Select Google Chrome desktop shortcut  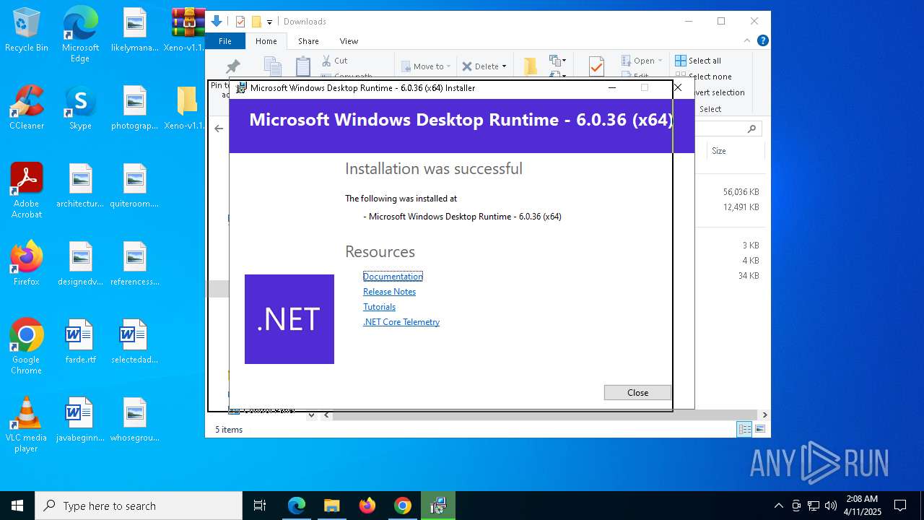click(27, 347)
